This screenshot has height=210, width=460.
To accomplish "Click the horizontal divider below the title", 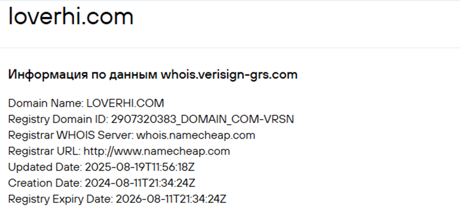I will 230,47.
